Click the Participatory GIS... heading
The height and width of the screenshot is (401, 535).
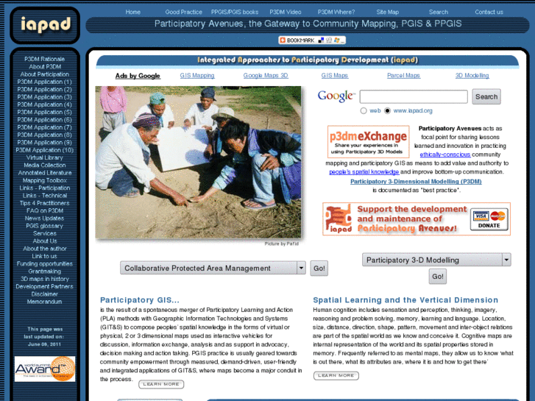click(140, 300)
